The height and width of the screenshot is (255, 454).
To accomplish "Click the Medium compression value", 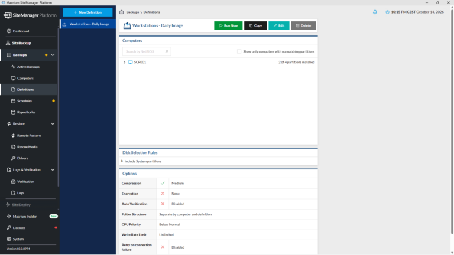I will point(177,184).
